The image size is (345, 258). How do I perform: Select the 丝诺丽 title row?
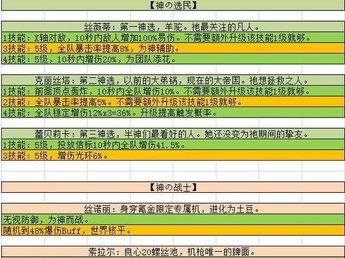pyautogui.click(x=173, y=209)
